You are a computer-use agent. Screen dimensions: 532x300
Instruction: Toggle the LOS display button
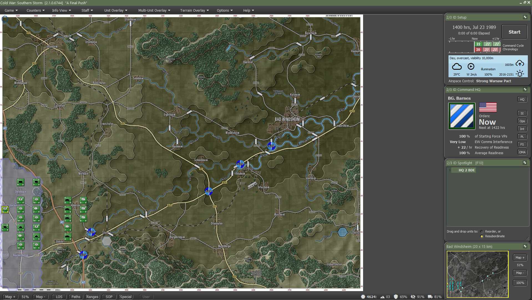(x=59, y=297)
